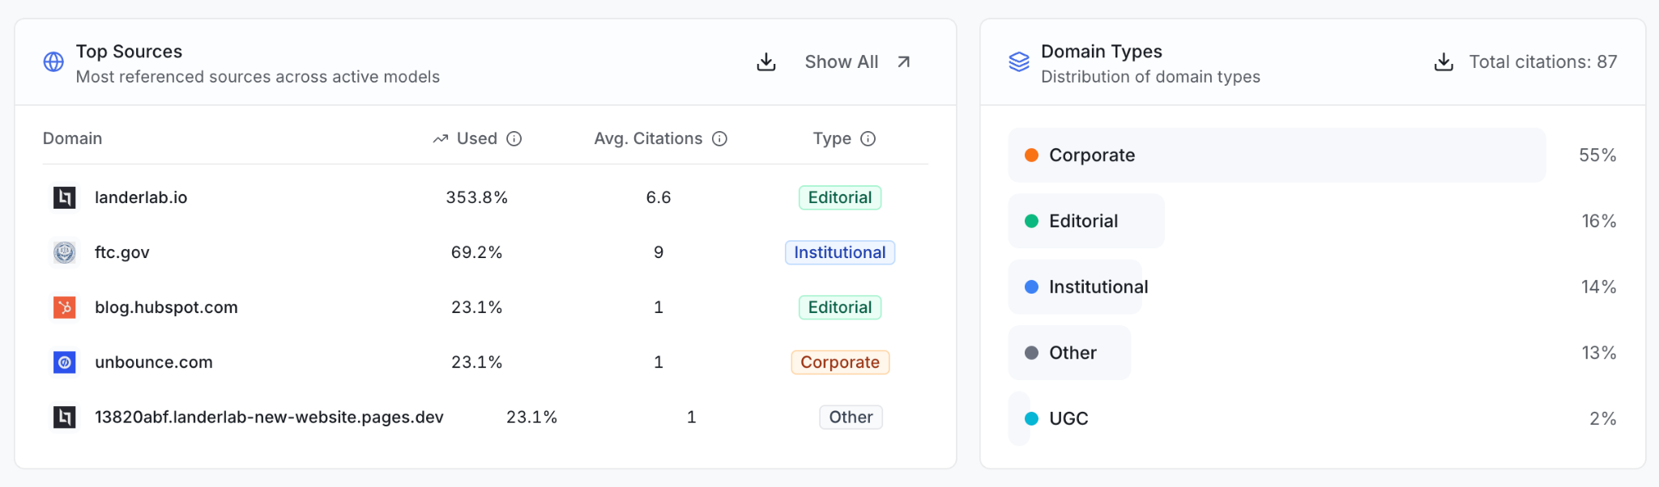The height and width of the screenshot is (487, 1659).
Task: Select the 9 average citations value
Action: pos(659,252)
